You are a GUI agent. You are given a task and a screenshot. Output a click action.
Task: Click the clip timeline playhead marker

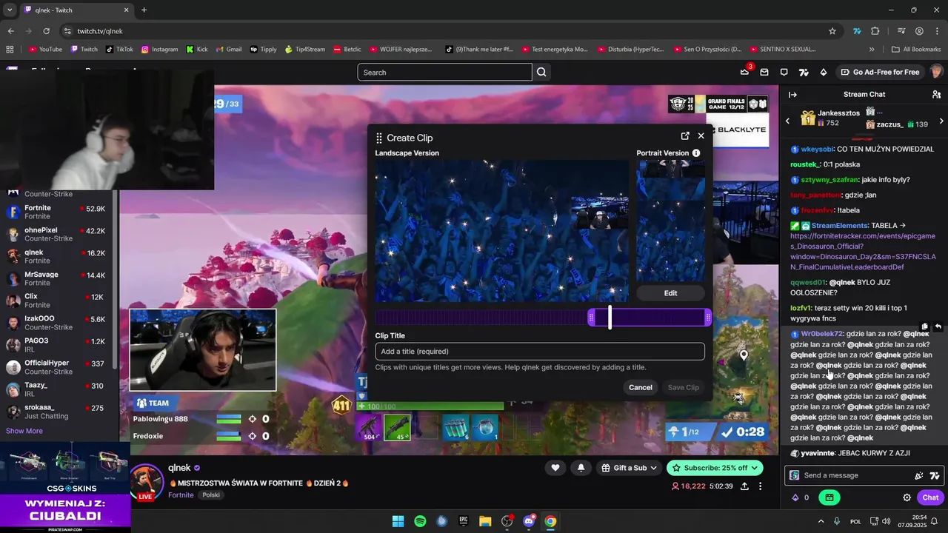610,318
